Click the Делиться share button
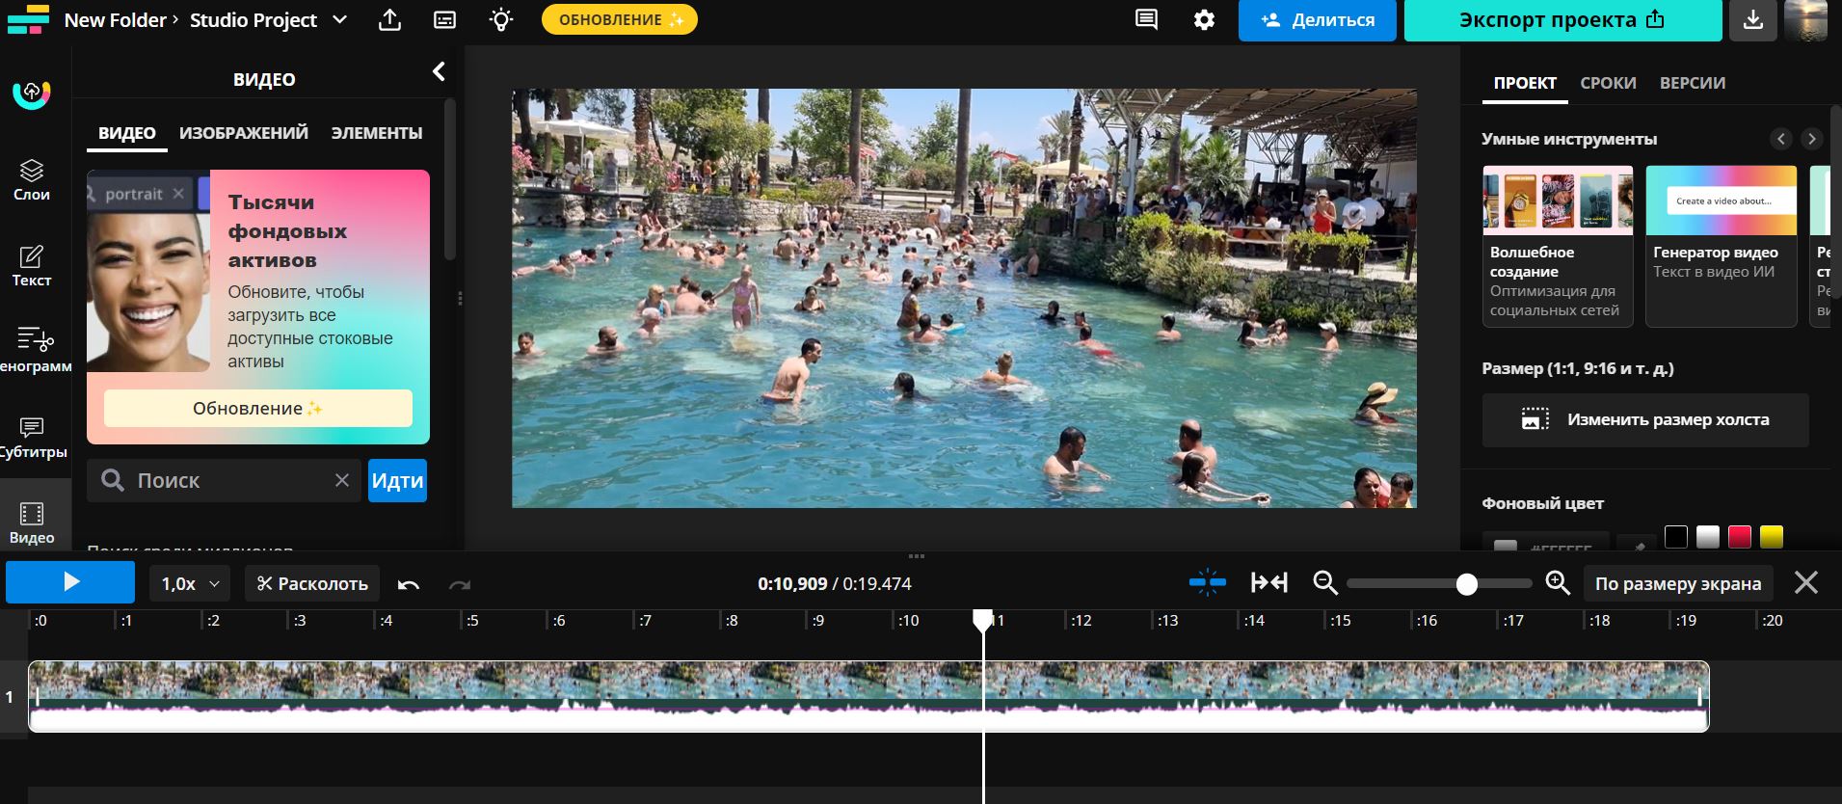 click(x=1317, y=20)
